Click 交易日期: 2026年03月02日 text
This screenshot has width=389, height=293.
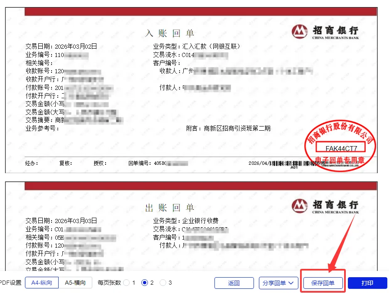61,47
